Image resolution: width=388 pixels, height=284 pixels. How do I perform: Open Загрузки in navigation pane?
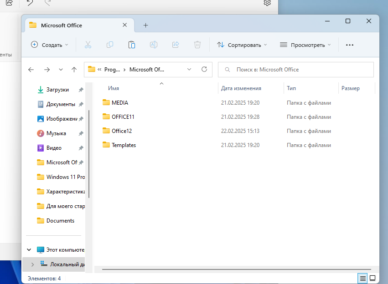(57, 90)
